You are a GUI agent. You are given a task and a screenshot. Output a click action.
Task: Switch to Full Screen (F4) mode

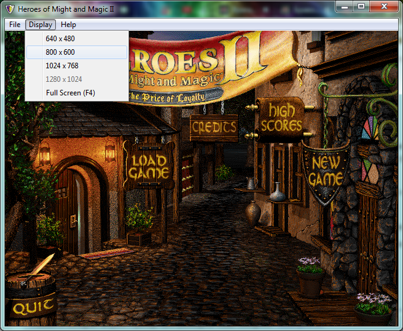(77, 93)
